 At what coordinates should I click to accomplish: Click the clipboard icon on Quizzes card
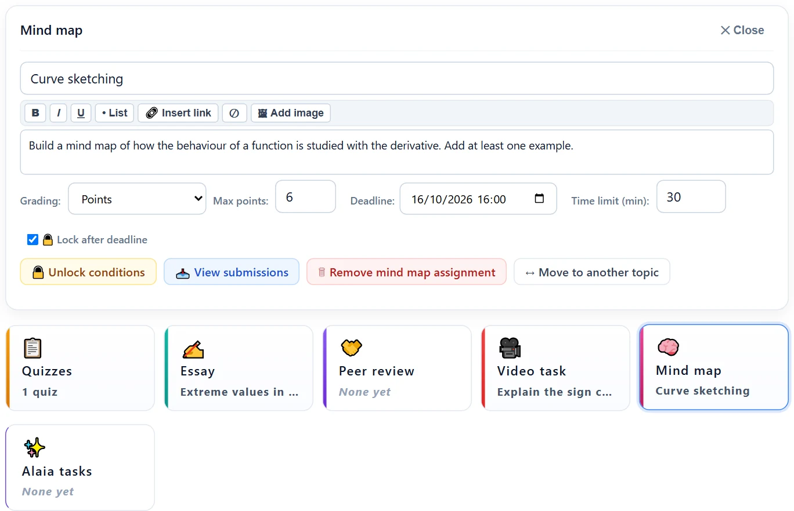(x=33, y=348)
